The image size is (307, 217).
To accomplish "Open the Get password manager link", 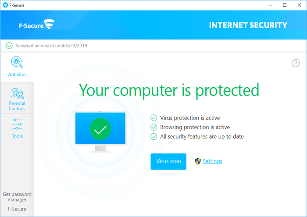I will [x=17, y=197].
